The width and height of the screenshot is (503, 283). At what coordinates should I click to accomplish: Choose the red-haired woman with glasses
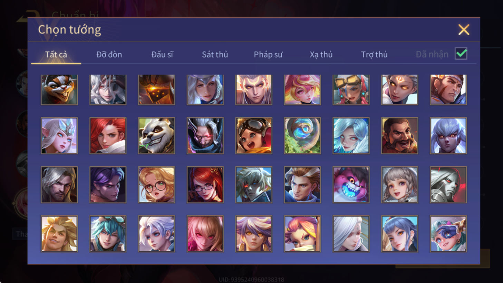205,185
